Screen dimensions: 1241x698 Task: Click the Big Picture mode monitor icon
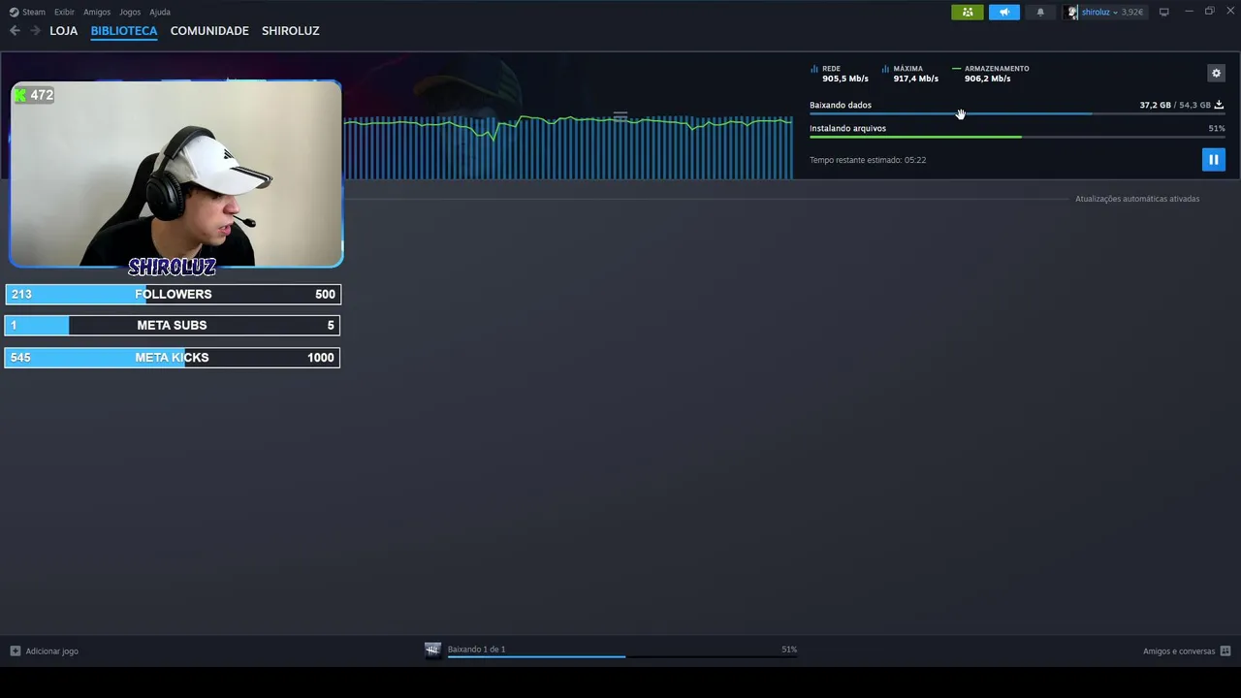click(1164, 12)
